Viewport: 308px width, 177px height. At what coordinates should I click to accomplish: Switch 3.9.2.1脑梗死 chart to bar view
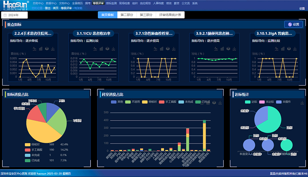click(223, 49)
